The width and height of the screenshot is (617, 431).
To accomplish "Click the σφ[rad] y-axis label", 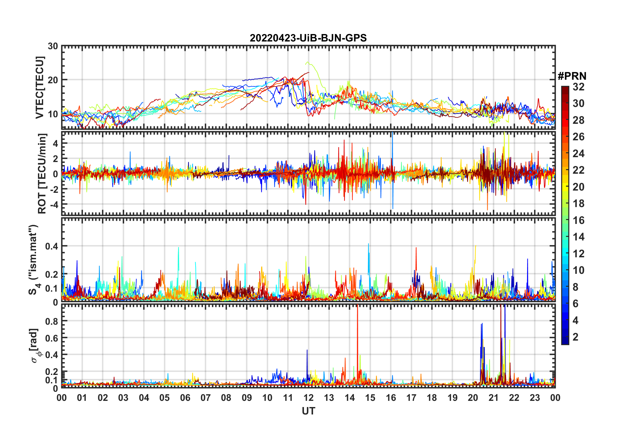I will click(35, 346).
